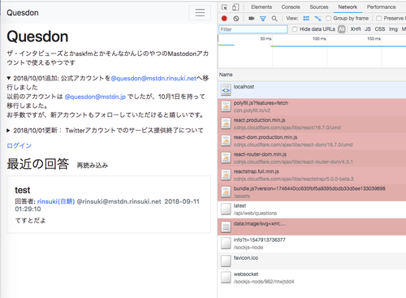Open @quesdon@mstdn.jp account link
406x298 pixels.
95,97
